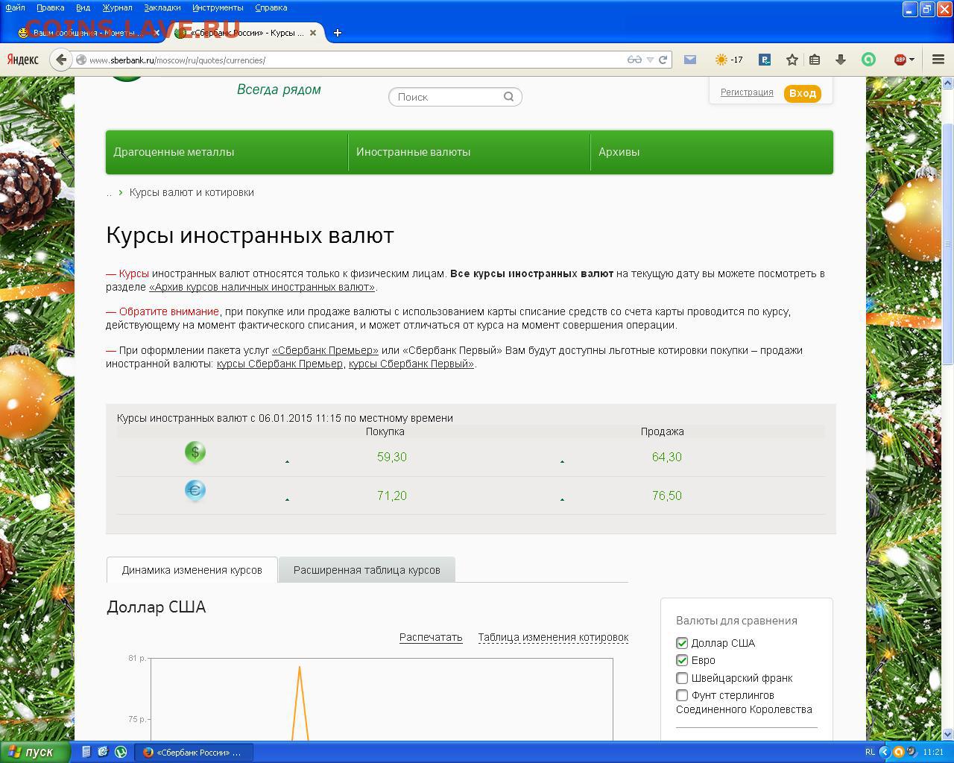Check the Швейцарский франк checkbox
954x763 pixels.
(x=682, y=678)
